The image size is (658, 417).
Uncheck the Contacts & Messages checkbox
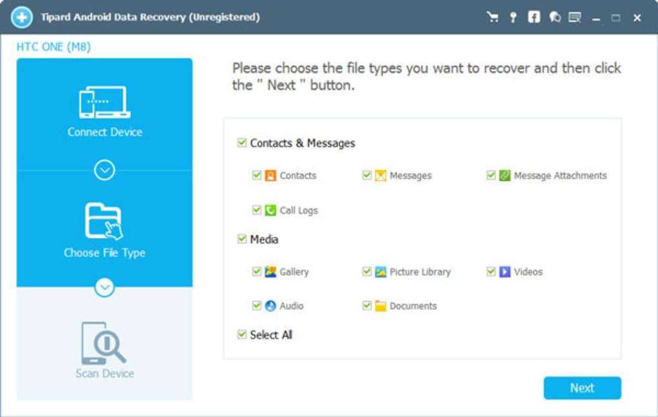point(242,143)
